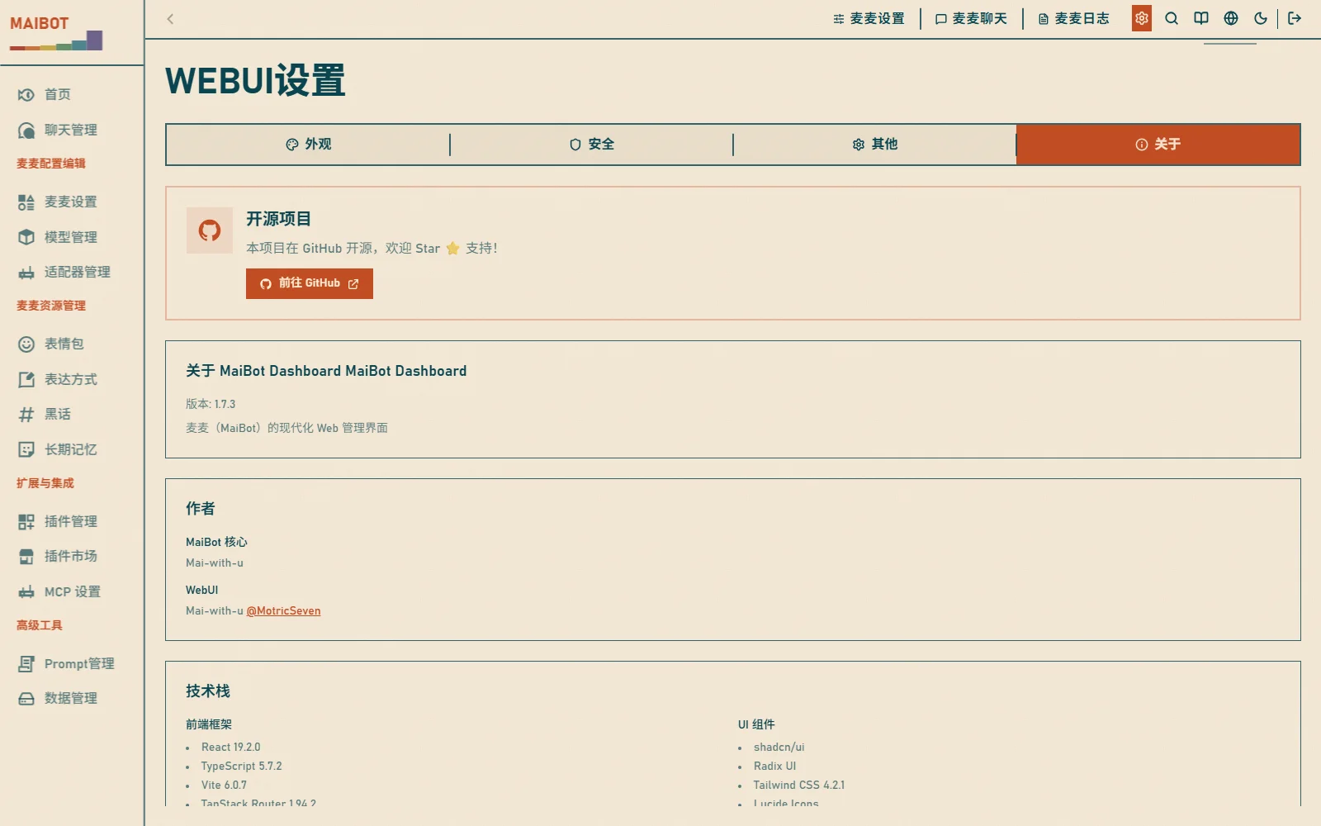The height and width of the screenshot is (826, 1321).
Task: Switch to the 外观 appearance tab
Action: coord(309,145)
